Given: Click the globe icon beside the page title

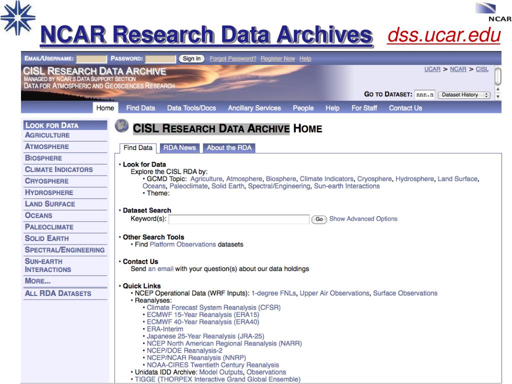Looking at the screenshot, I should (121, 125).
